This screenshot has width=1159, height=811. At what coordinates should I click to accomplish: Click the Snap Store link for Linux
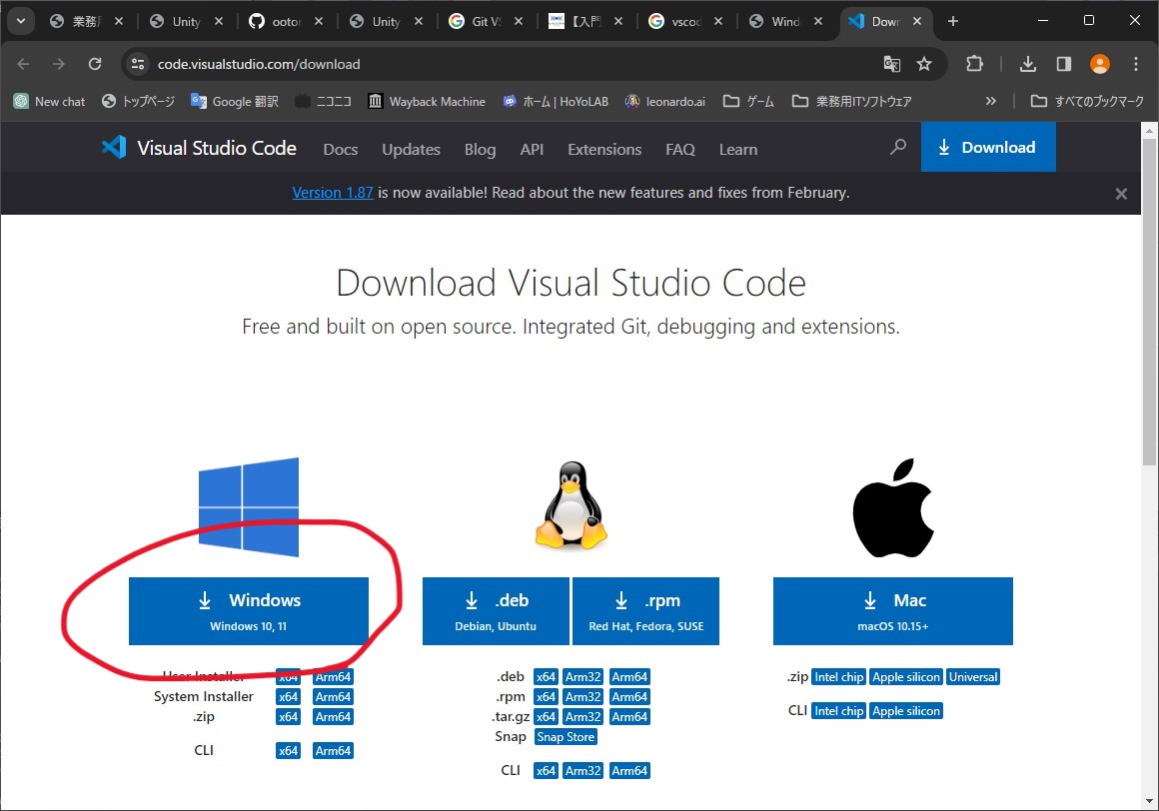click(566, 737)
